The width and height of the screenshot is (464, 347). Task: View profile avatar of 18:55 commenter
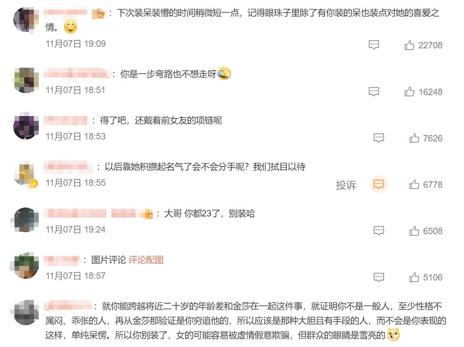coord(26,175)
